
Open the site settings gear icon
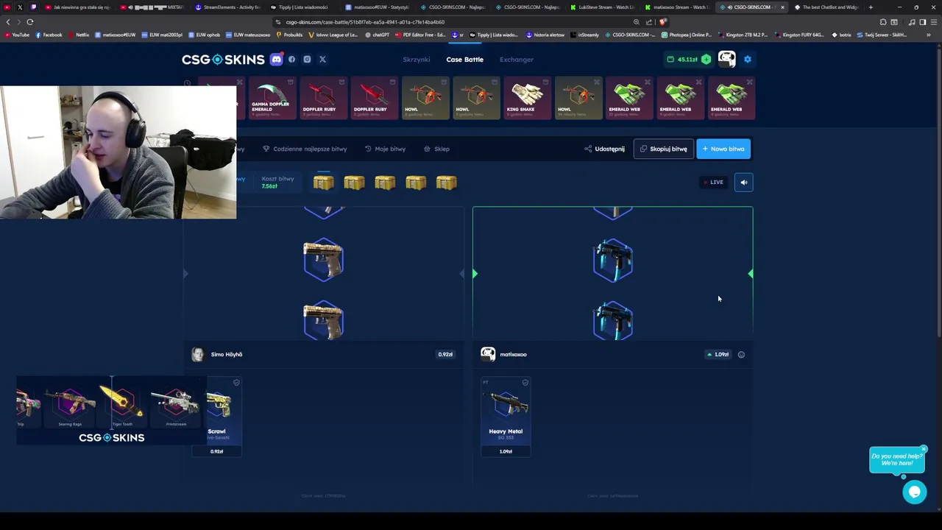click(x=748, y=60)
